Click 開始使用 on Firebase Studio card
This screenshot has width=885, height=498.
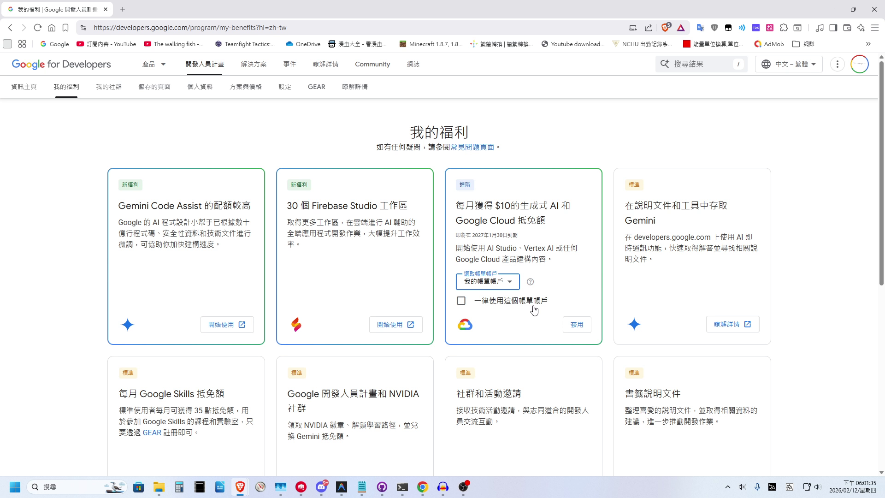tap(395, 325)
